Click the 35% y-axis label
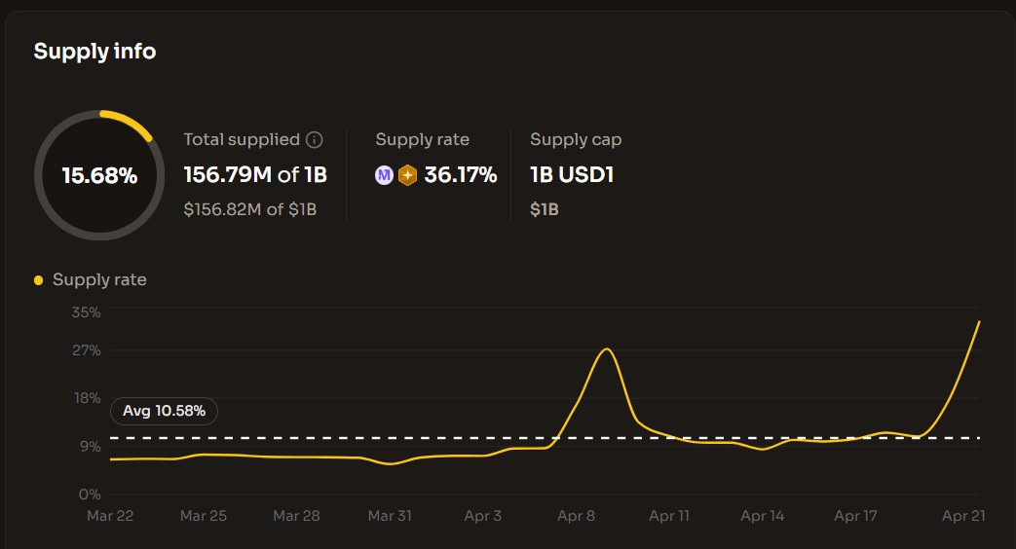 coord(86,311)
